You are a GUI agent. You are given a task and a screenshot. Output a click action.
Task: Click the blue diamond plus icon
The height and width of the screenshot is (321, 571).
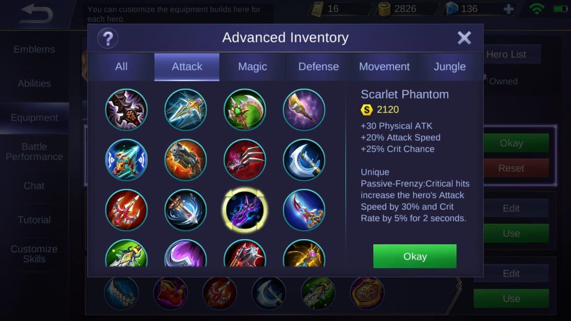point(508,9)
